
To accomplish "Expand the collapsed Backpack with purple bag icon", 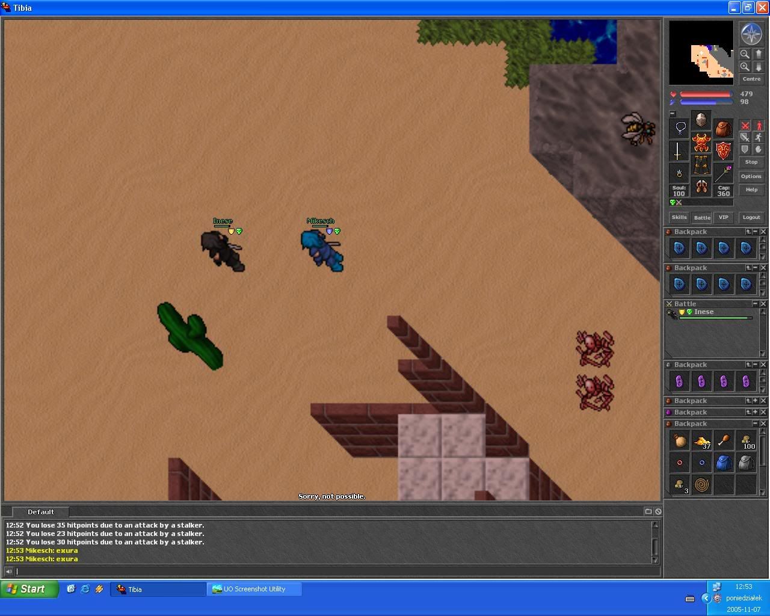I will point(756,412).
